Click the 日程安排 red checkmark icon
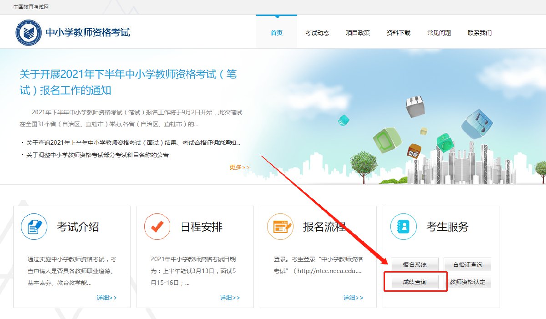The image size is (546, 319). point(157,227)
